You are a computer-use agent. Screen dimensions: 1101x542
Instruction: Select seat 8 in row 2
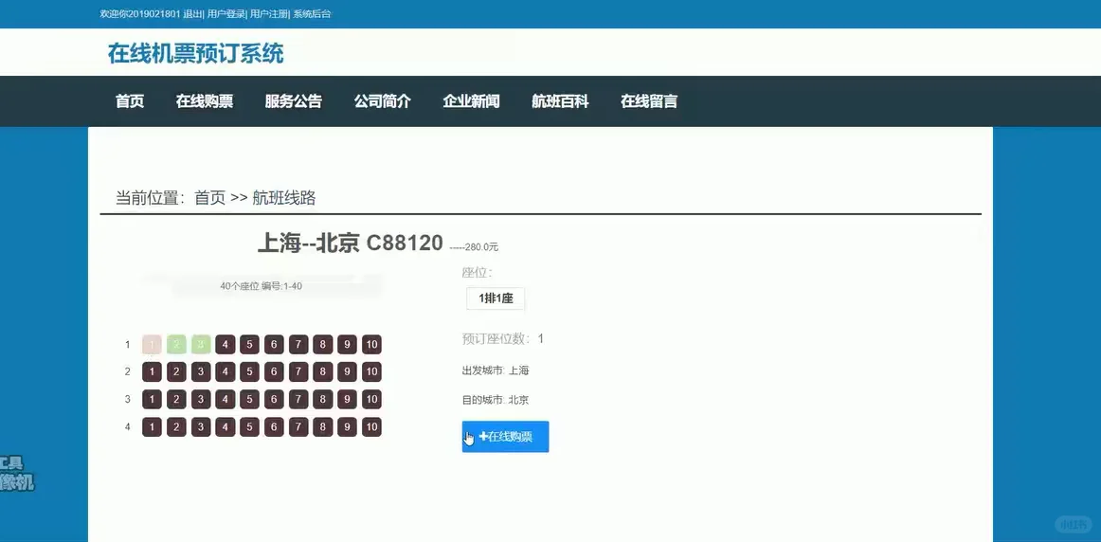[x=323, y=371]
